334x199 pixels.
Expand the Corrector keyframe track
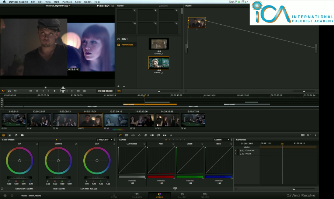[235, 150]
